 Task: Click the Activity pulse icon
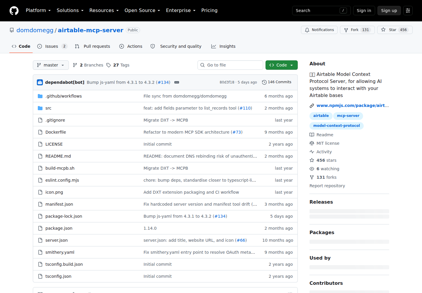[312, 152]
